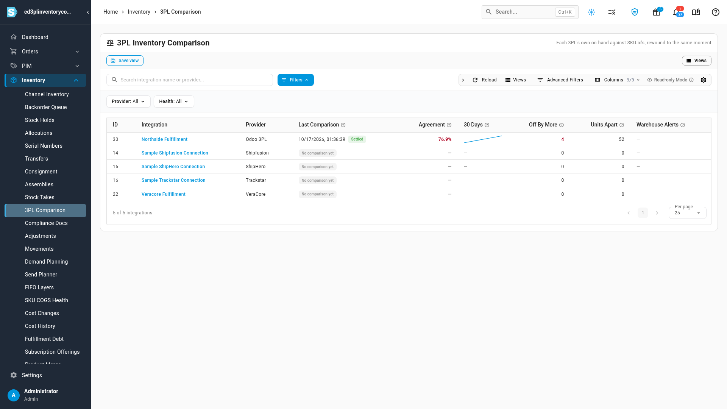The height and width of the screenshot is (409, 727).
Task: Open the Columns 9/9 dropdown
Action: tap(617, 80)
